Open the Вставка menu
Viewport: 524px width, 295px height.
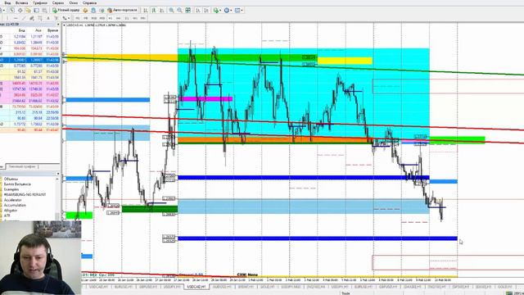tap(22, 3)
